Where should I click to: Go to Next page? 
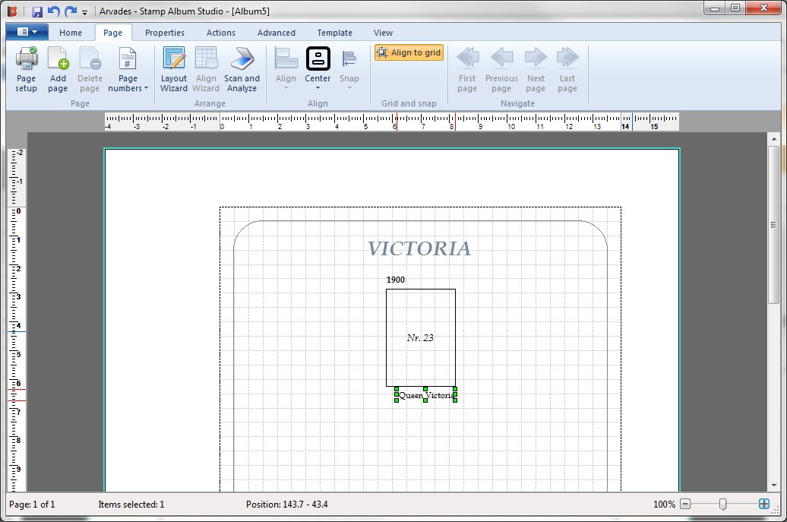click(536, 69)
